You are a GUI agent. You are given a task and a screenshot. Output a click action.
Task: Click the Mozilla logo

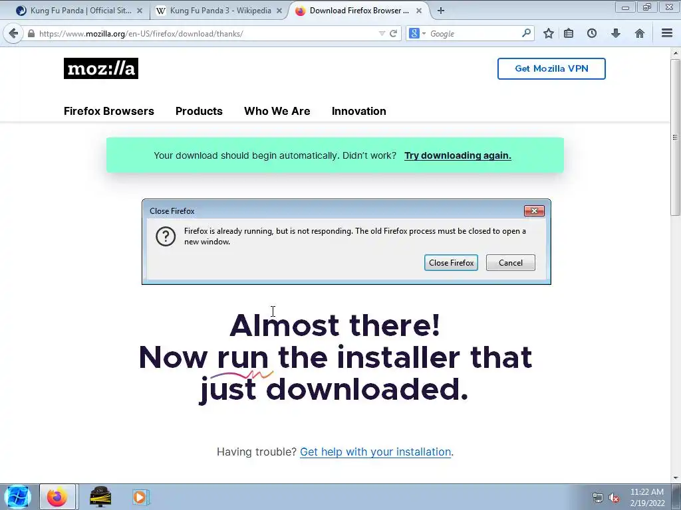pyautogui.click(x=101, y=68)
